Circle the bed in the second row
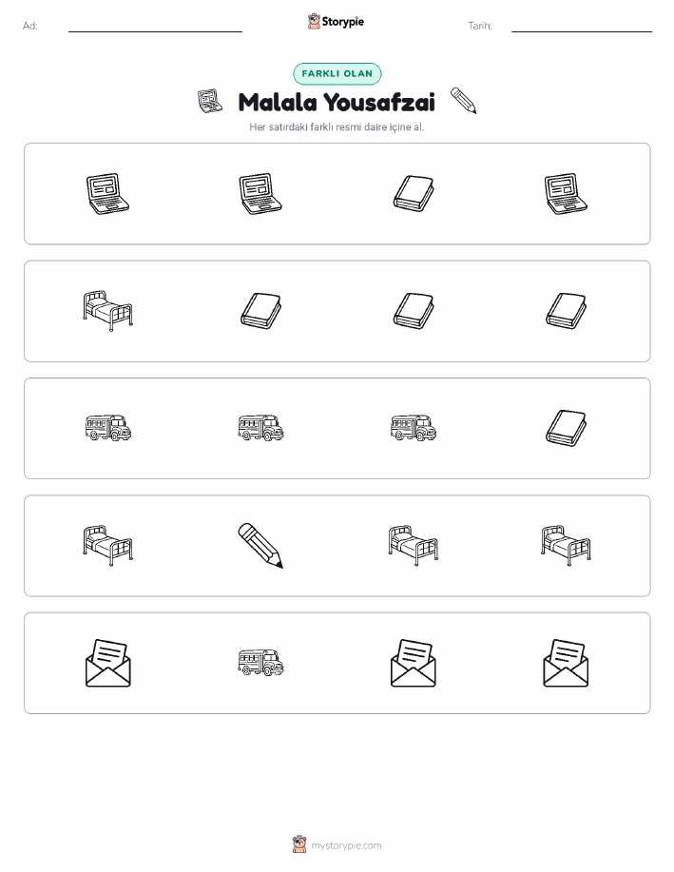674x872 pixels. (x=107, y=310)
